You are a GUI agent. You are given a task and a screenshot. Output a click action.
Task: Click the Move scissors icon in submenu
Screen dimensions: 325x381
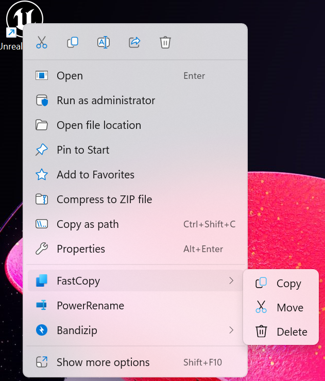pyautogui.click(x=261, y=307)
